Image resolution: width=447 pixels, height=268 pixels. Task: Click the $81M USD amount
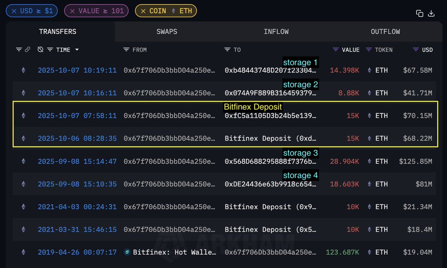(424, 184)
